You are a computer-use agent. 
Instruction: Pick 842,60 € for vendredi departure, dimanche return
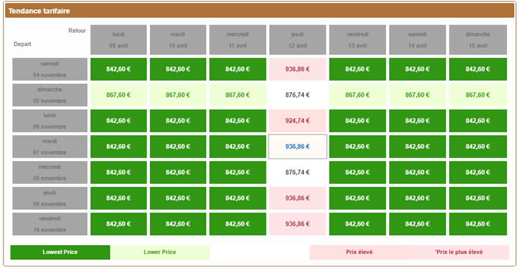coord(477,224)
